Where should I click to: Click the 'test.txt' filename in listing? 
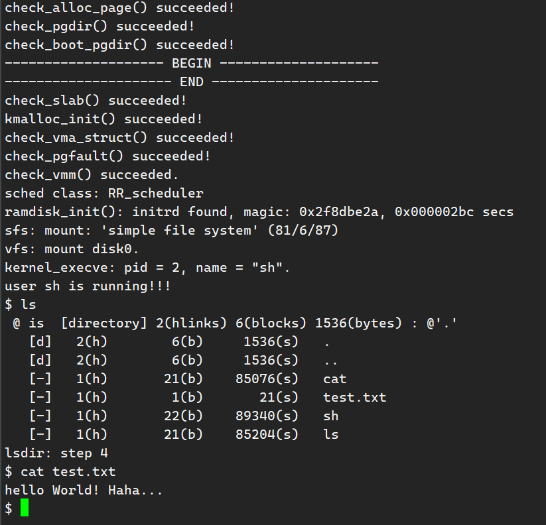click(354, 397)
